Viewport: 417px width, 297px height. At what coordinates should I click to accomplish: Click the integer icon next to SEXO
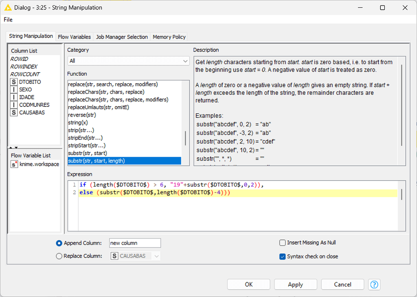(x=14, y=89)
